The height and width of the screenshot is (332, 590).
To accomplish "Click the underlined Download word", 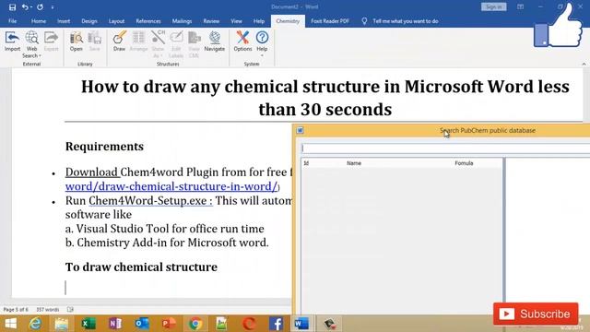I will point(91,172).
